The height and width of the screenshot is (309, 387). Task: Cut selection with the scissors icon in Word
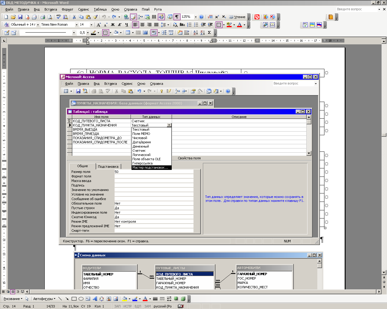pos(74,17)
